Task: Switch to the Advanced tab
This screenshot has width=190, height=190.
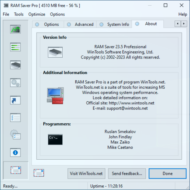Action: (x=80, y=24)
